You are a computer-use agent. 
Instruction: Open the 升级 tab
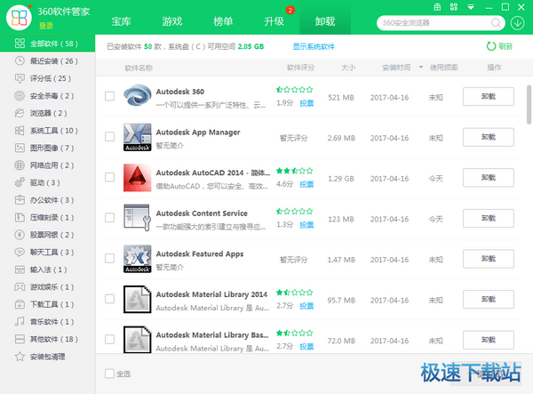point(274,21)
